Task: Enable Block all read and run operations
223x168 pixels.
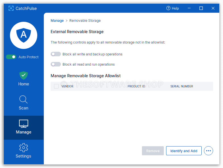Action: tap(56, 64)
